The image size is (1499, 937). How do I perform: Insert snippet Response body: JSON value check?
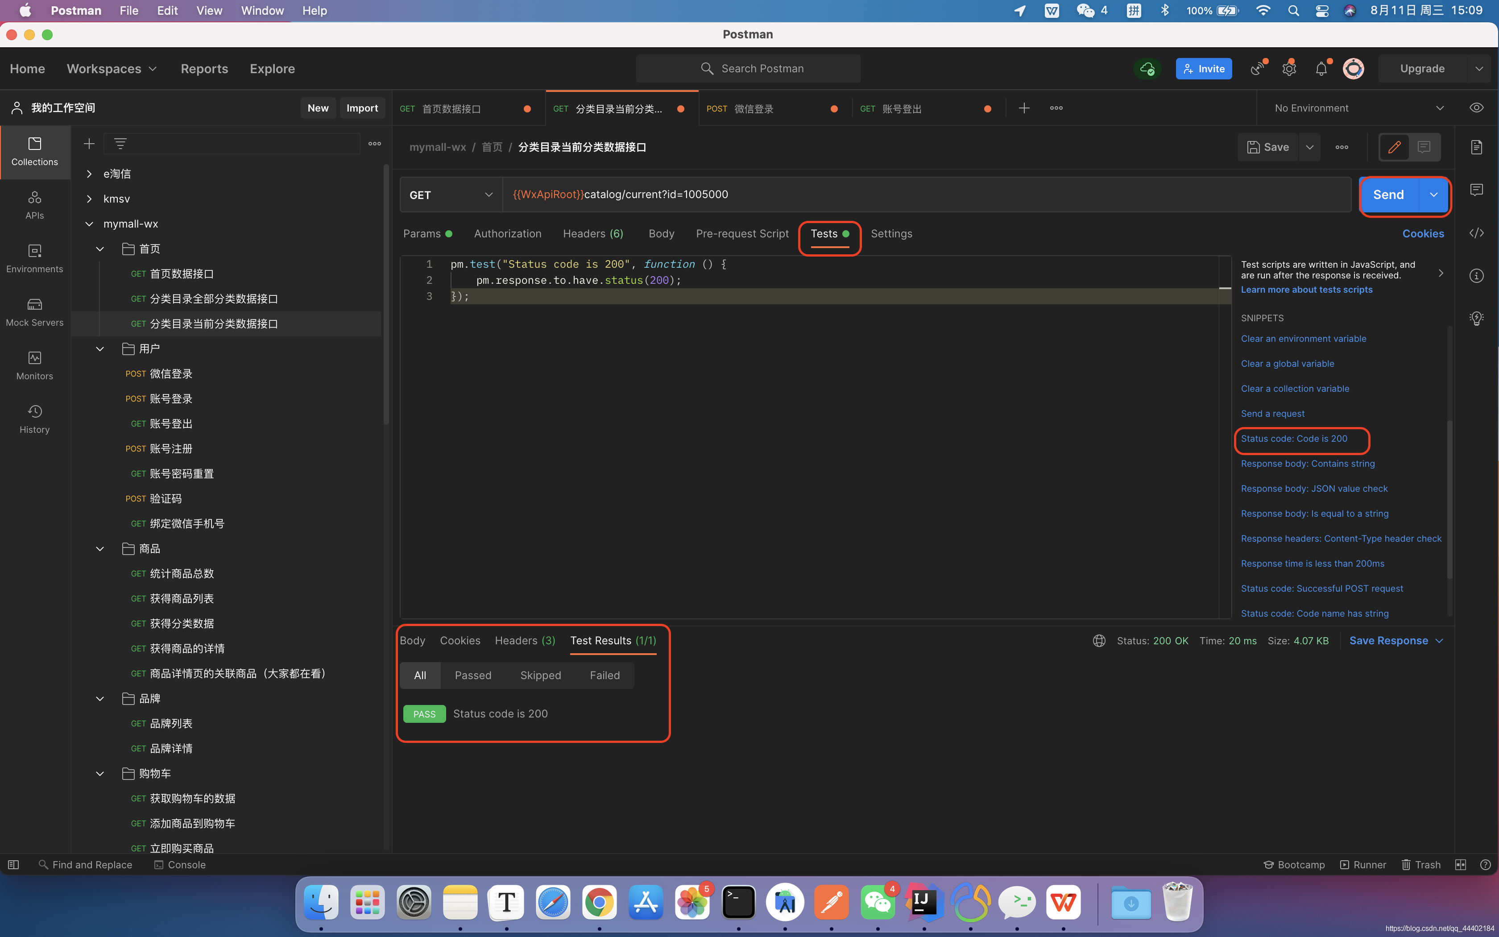1314,488
